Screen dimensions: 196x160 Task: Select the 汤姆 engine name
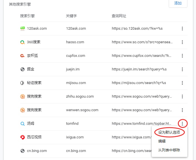tap(31, 123)
